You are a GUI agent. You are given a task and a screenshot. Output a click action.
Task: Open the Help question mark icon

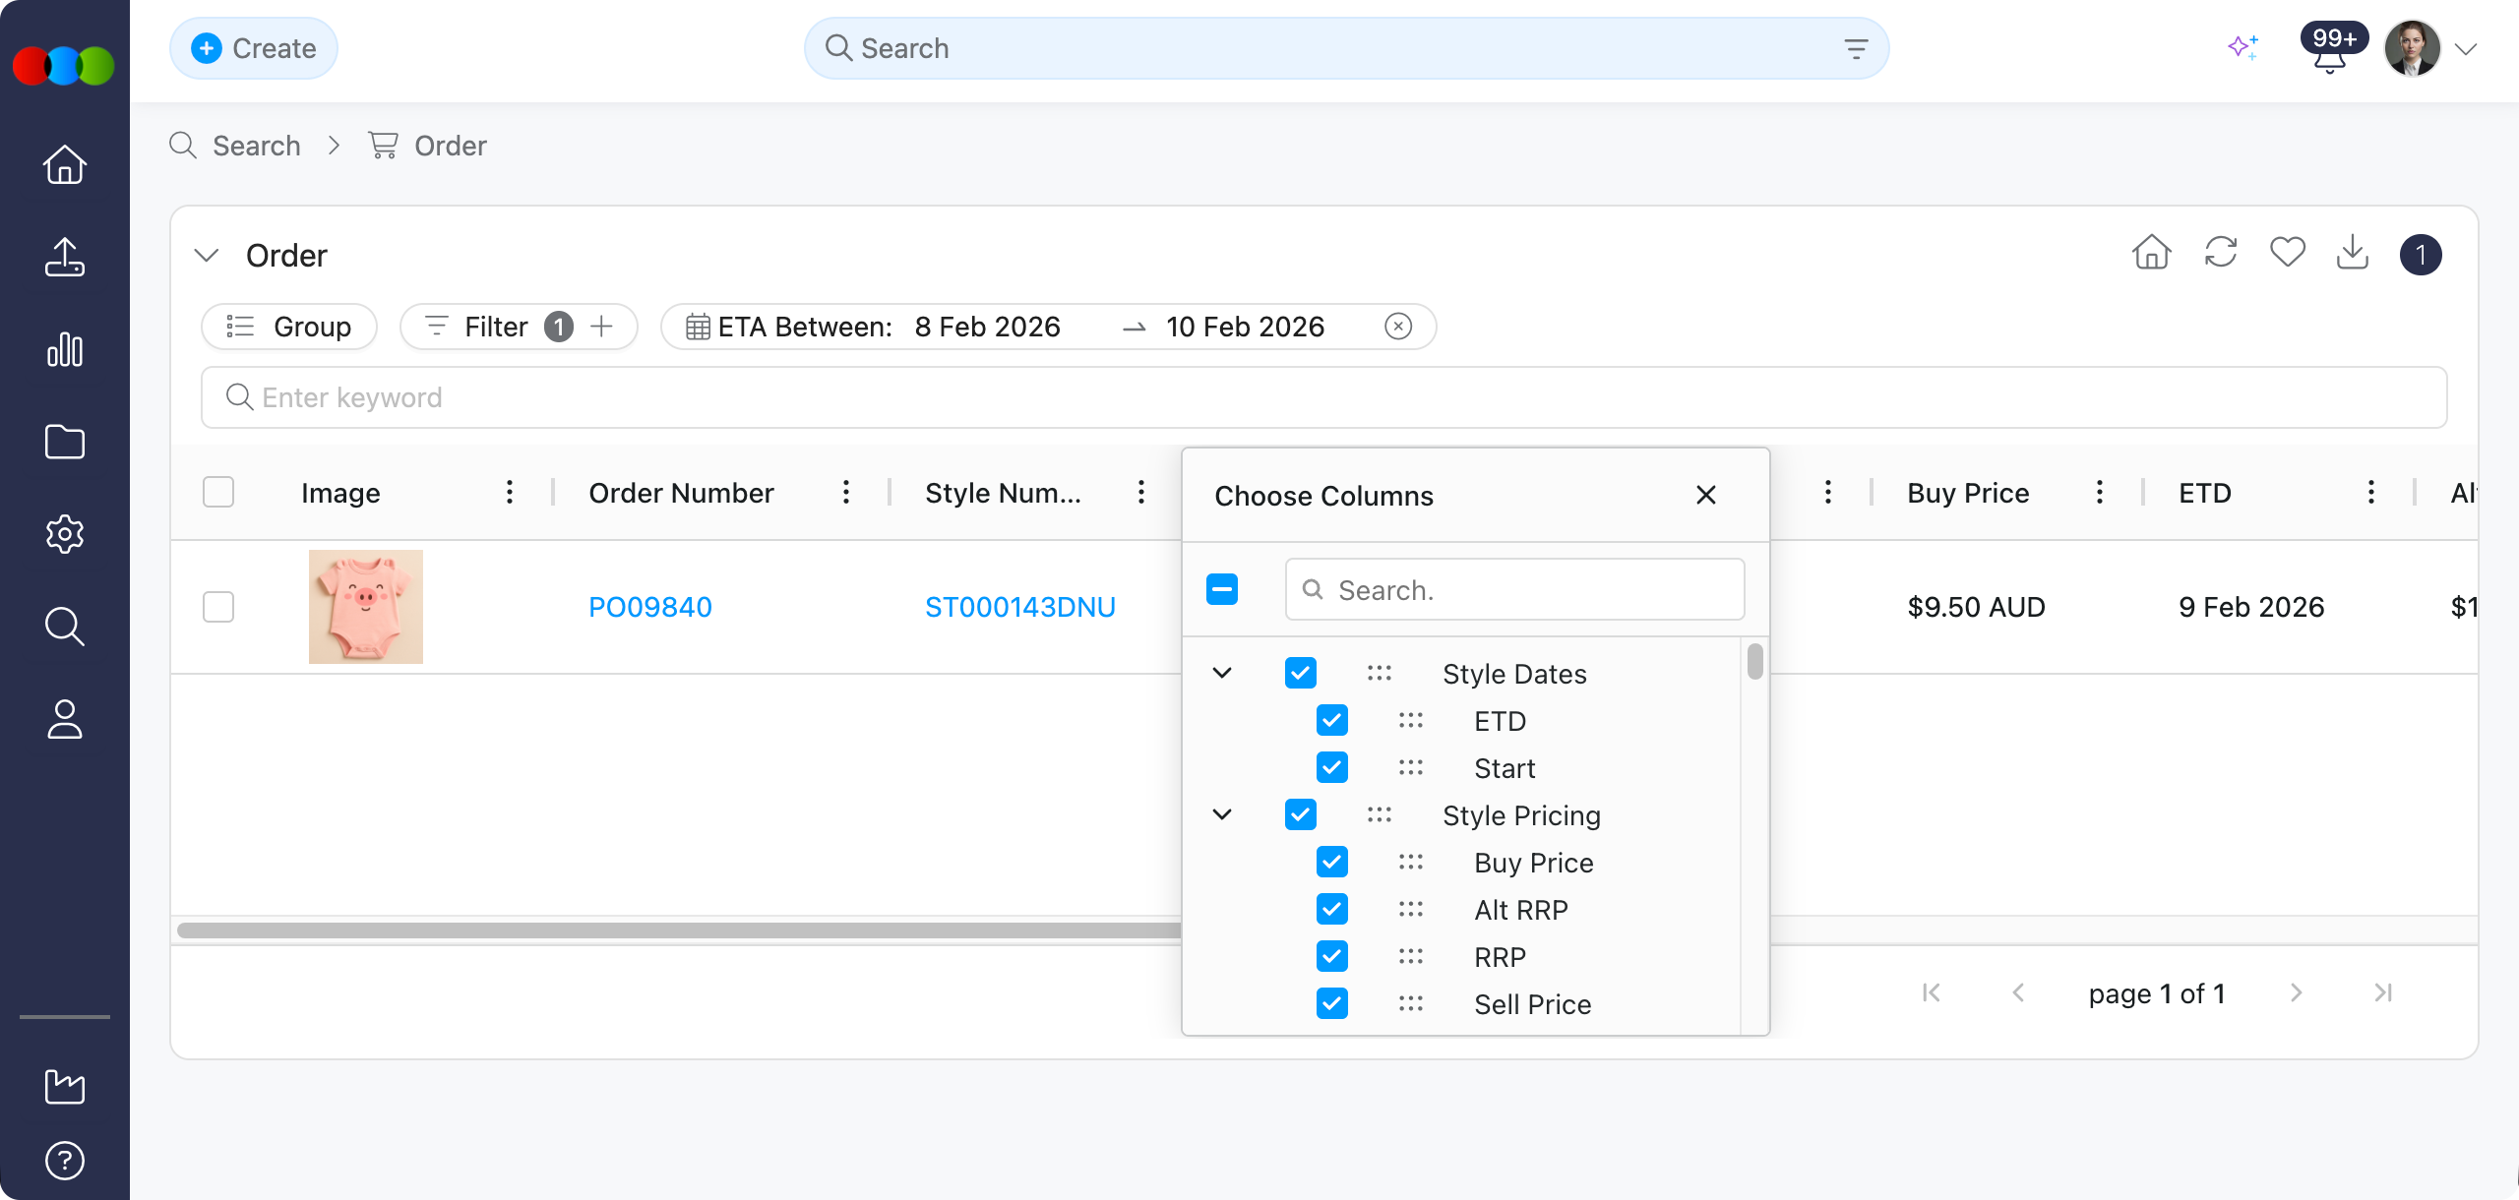coord(63,1159)
